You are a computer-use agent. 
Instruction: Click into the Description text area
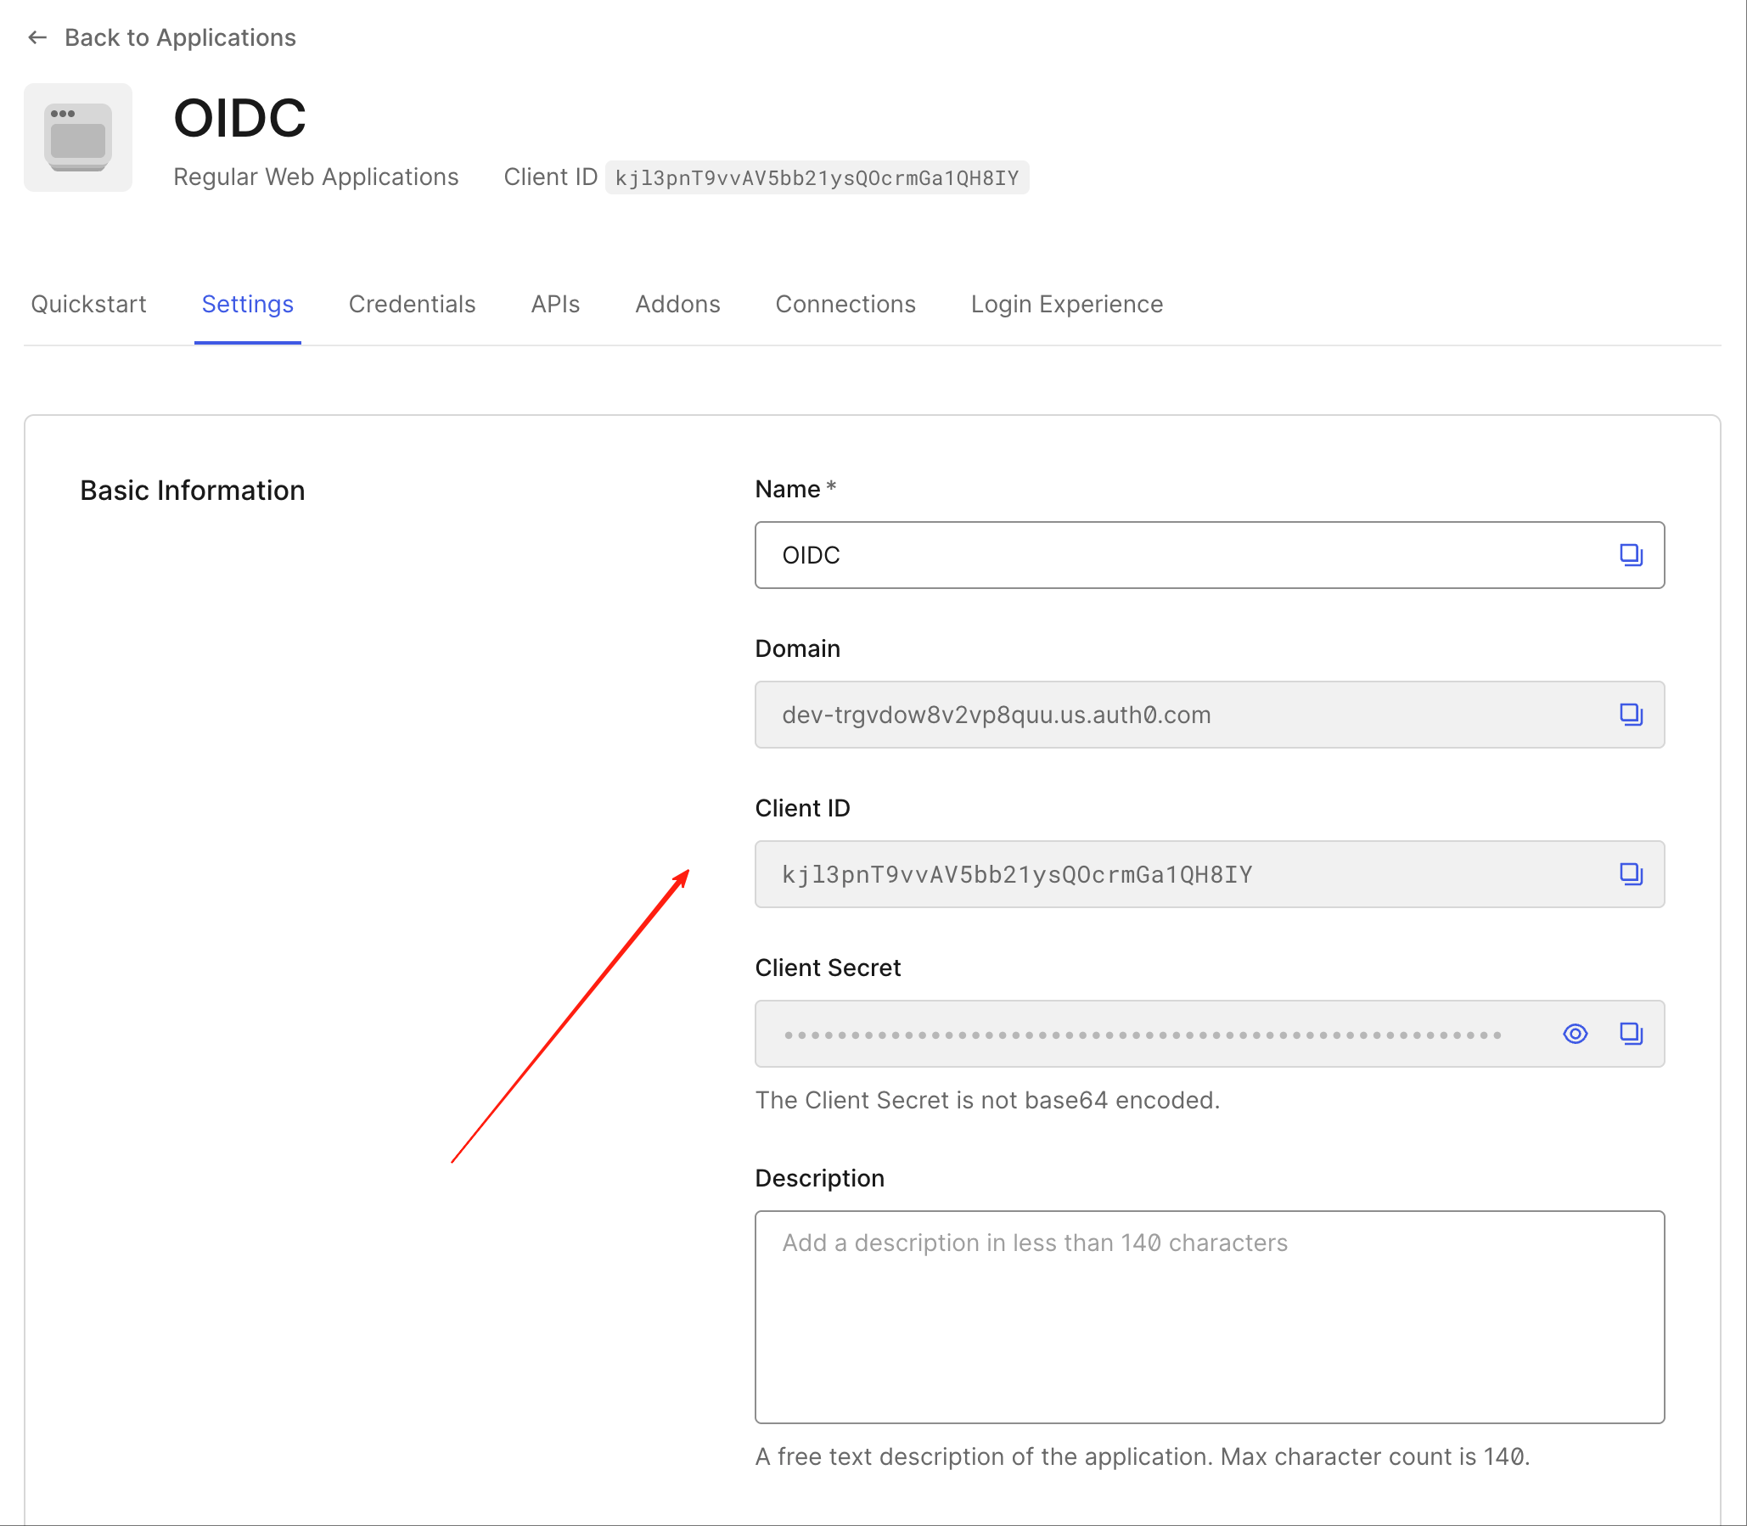click(x=1209, y=1316)
